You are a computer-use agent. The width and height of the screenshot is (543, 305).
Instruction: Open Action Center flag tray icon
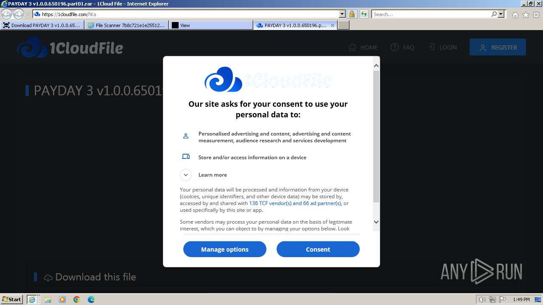pyautogui.click(x=503, y=299)
